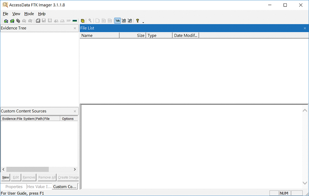Maximize the FTK Imager window
This screenshot has height=196, width=309.
tap(285, 5)
